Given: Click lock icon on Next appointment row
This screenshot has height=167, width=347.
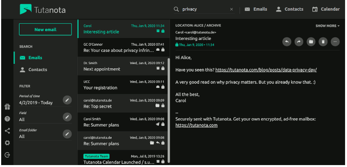Looking at the screenshot, I should (x=163, y=68).
